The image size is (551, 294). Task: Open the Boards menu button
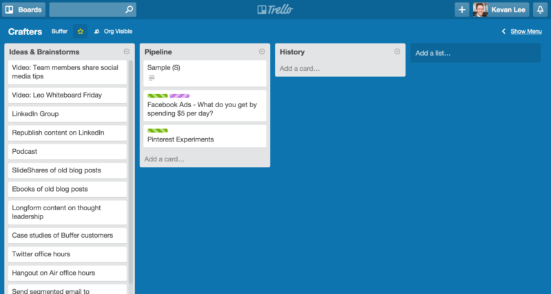(x=24, y=10)
